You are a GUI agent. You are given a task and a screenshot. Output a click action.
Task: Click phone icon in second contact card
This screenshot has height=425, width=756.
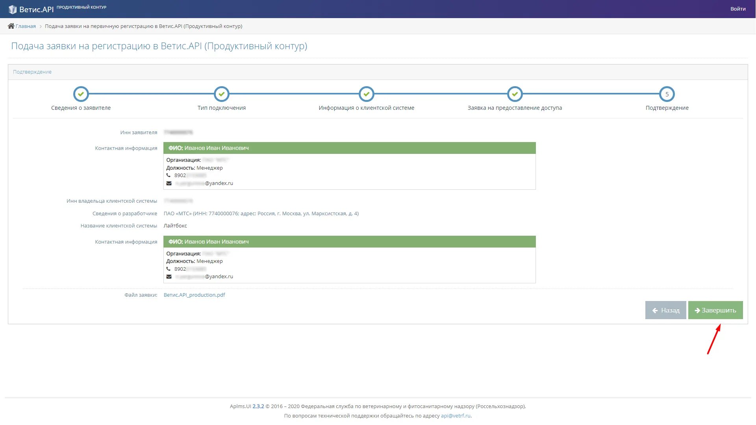click(169, 269)
